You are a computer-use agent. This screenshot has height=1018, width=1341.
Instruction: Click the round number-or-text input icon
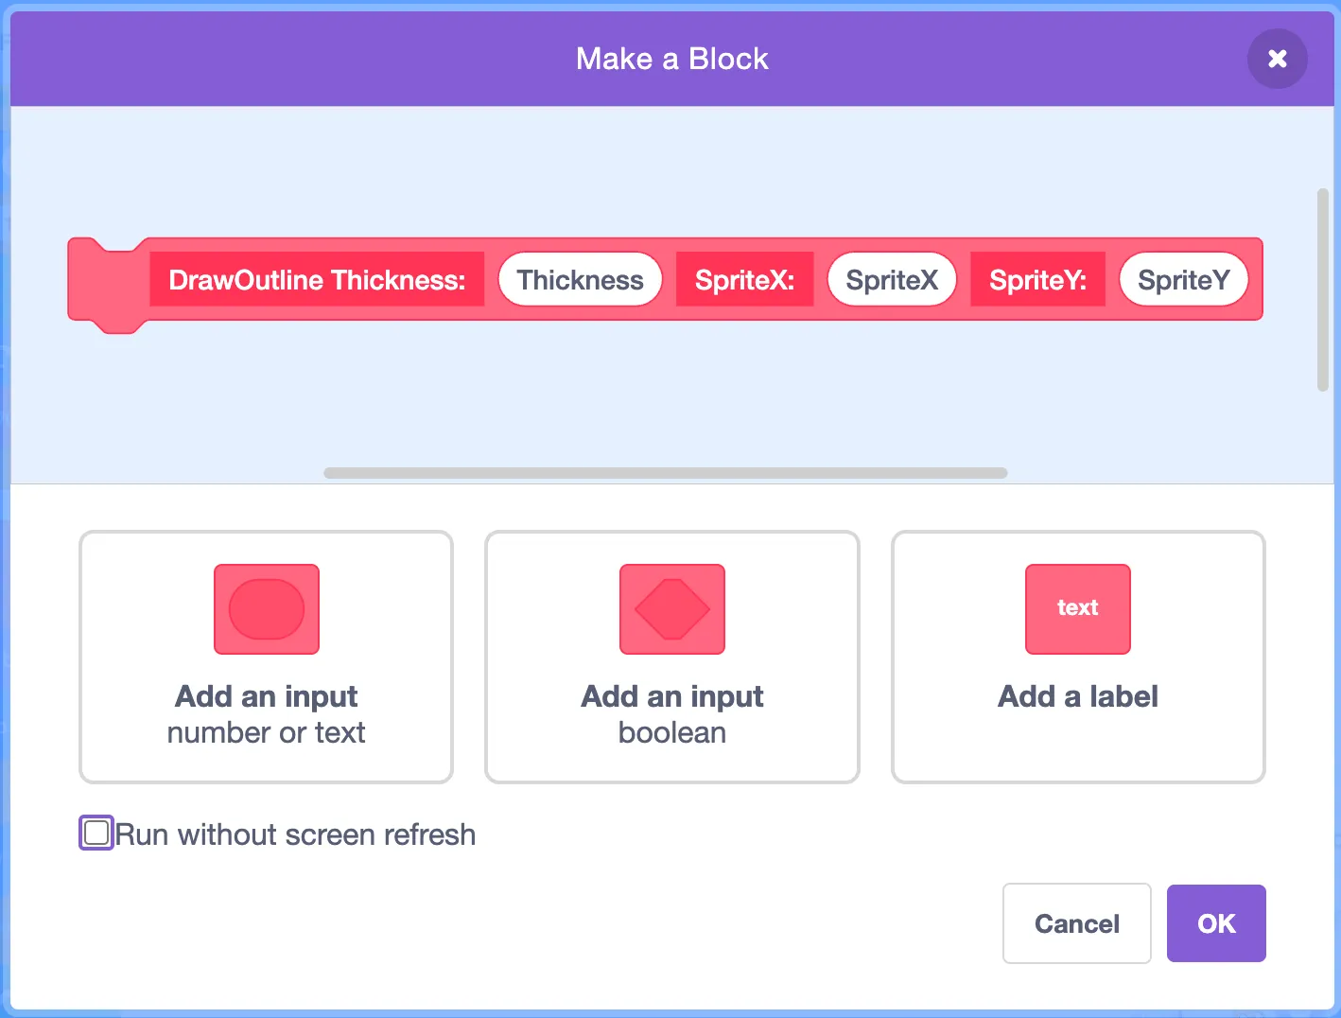[x=267, y=609]
